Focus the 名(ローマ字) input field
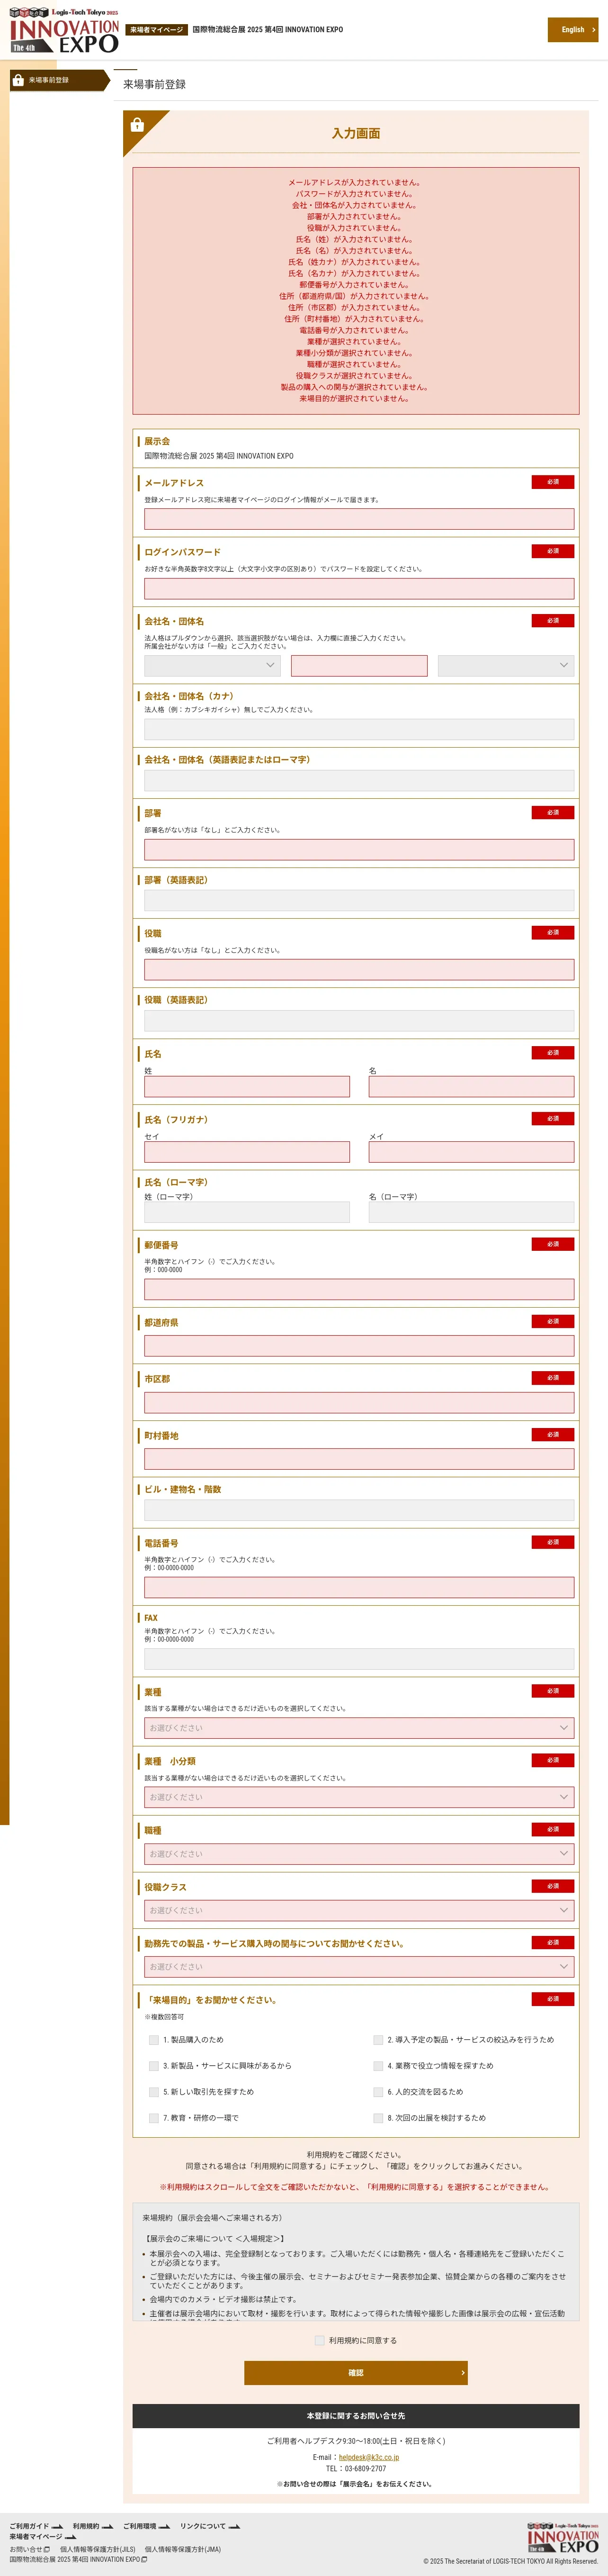Viewport: 608px width, 2576px height. pyautogui.click(x=472, y=1212)
